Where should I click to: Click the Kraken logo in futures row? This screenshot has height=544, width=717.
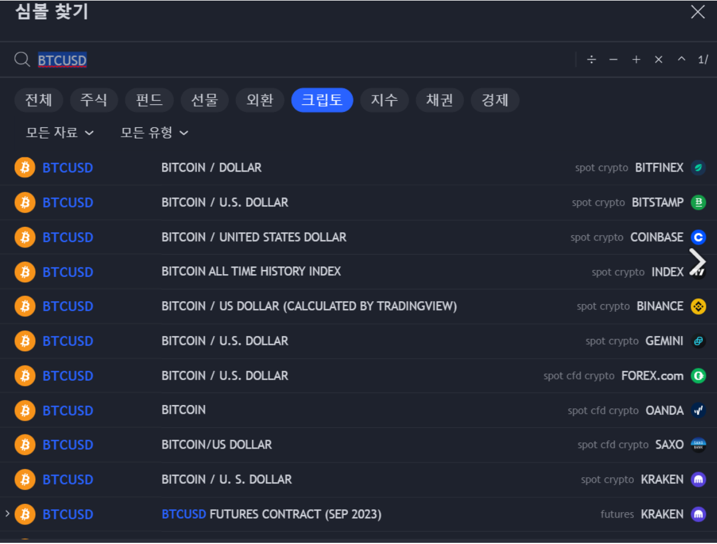tap(699, 514)
